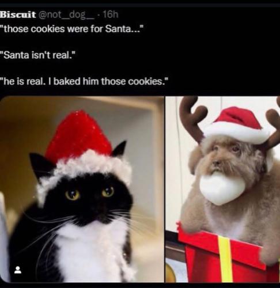This screenshot has height=288, width=280.
Task: Select the line "he is real. I baked him those cookies."
Action: pos(84,81)
